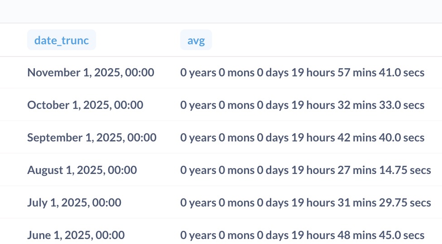Select the June 1, 2025 date cell
Viewport: 442px width, 244px height.
point(76,235)
